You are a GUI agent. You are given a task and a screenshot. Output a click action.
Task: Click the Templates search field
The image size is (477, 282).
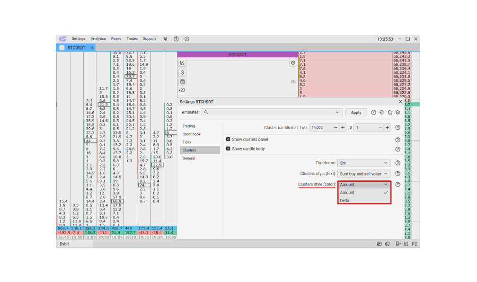pos(271,112)
